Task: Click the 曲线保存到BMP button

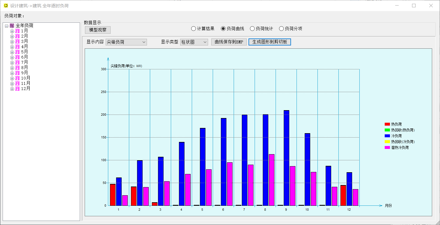Action: tap(229, 42)
